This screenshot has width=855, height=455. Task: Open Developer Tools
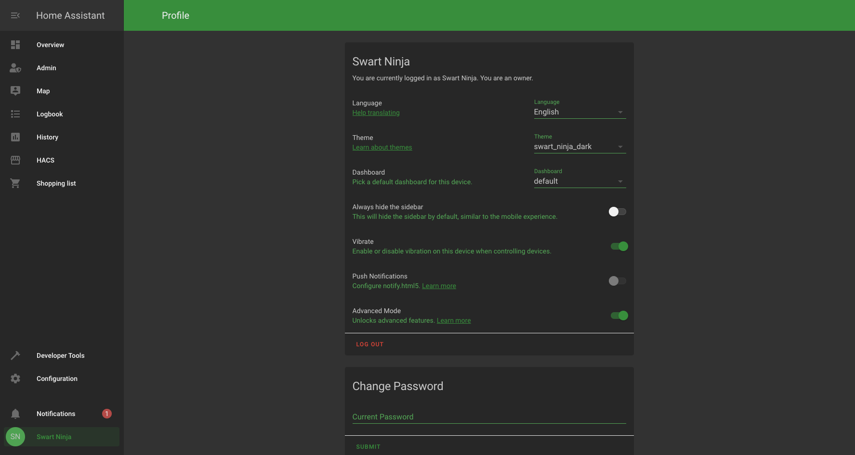[62, 355]
